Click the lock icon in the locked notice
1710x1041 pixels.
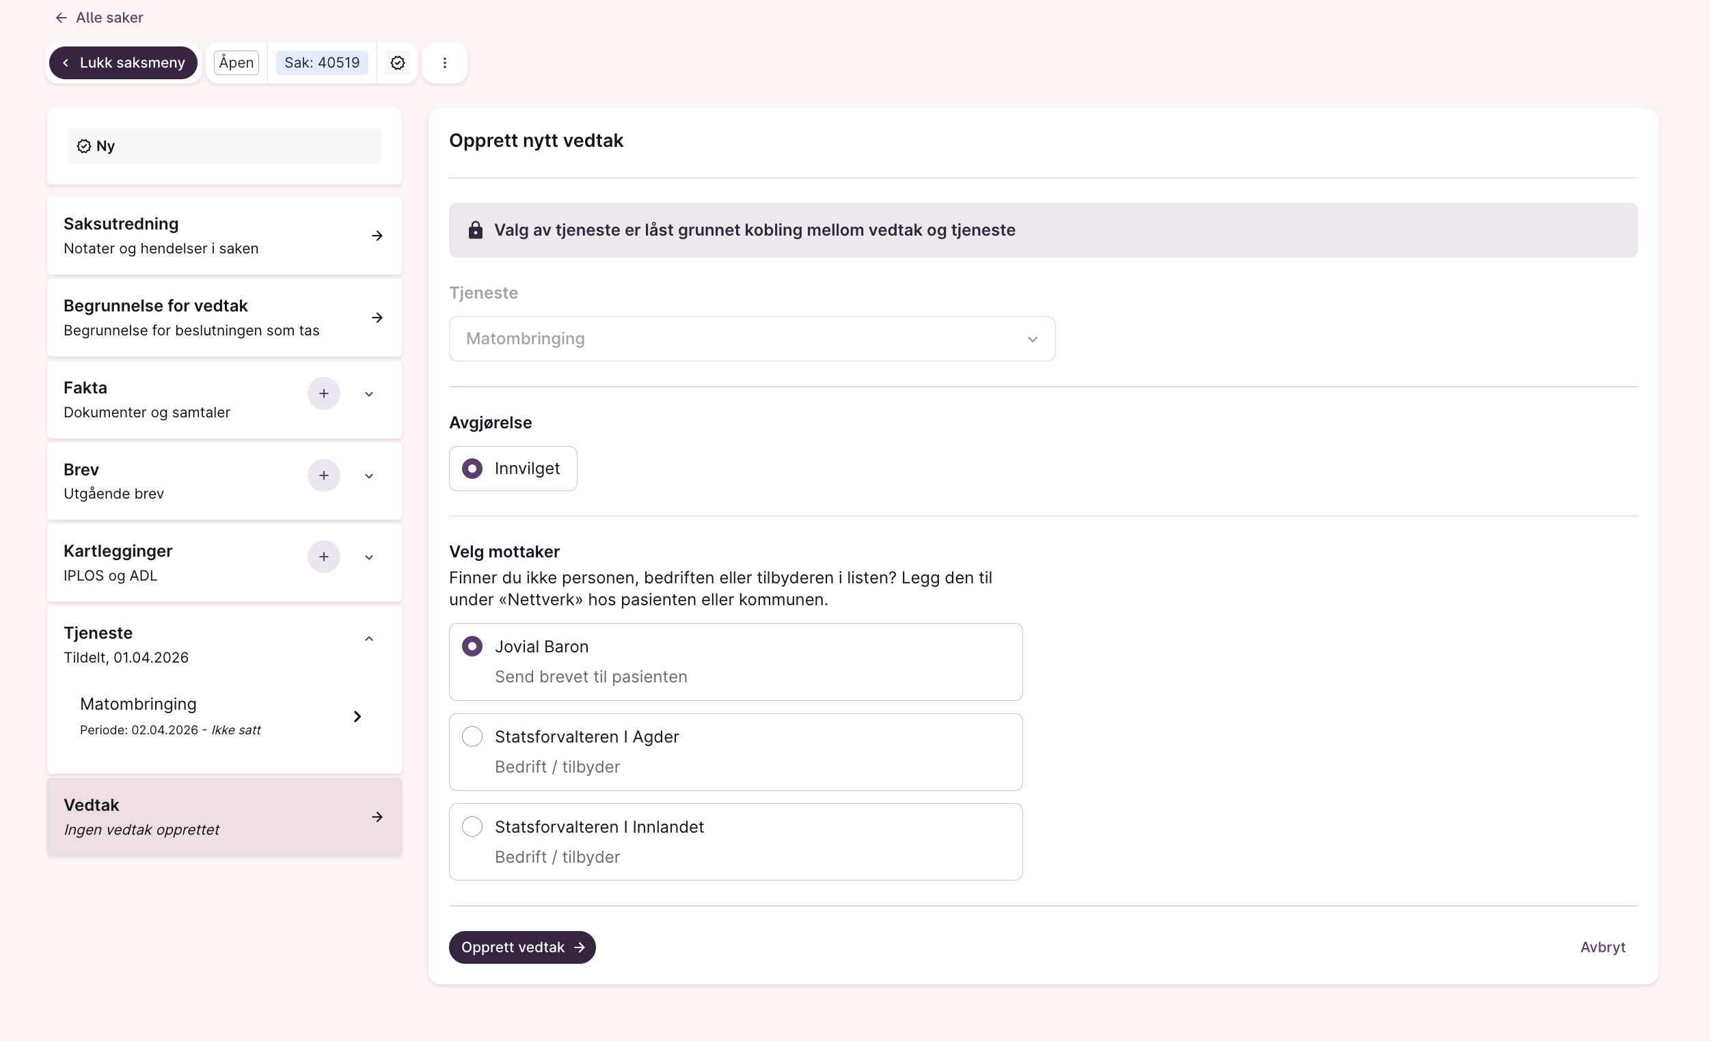[476, 230]
